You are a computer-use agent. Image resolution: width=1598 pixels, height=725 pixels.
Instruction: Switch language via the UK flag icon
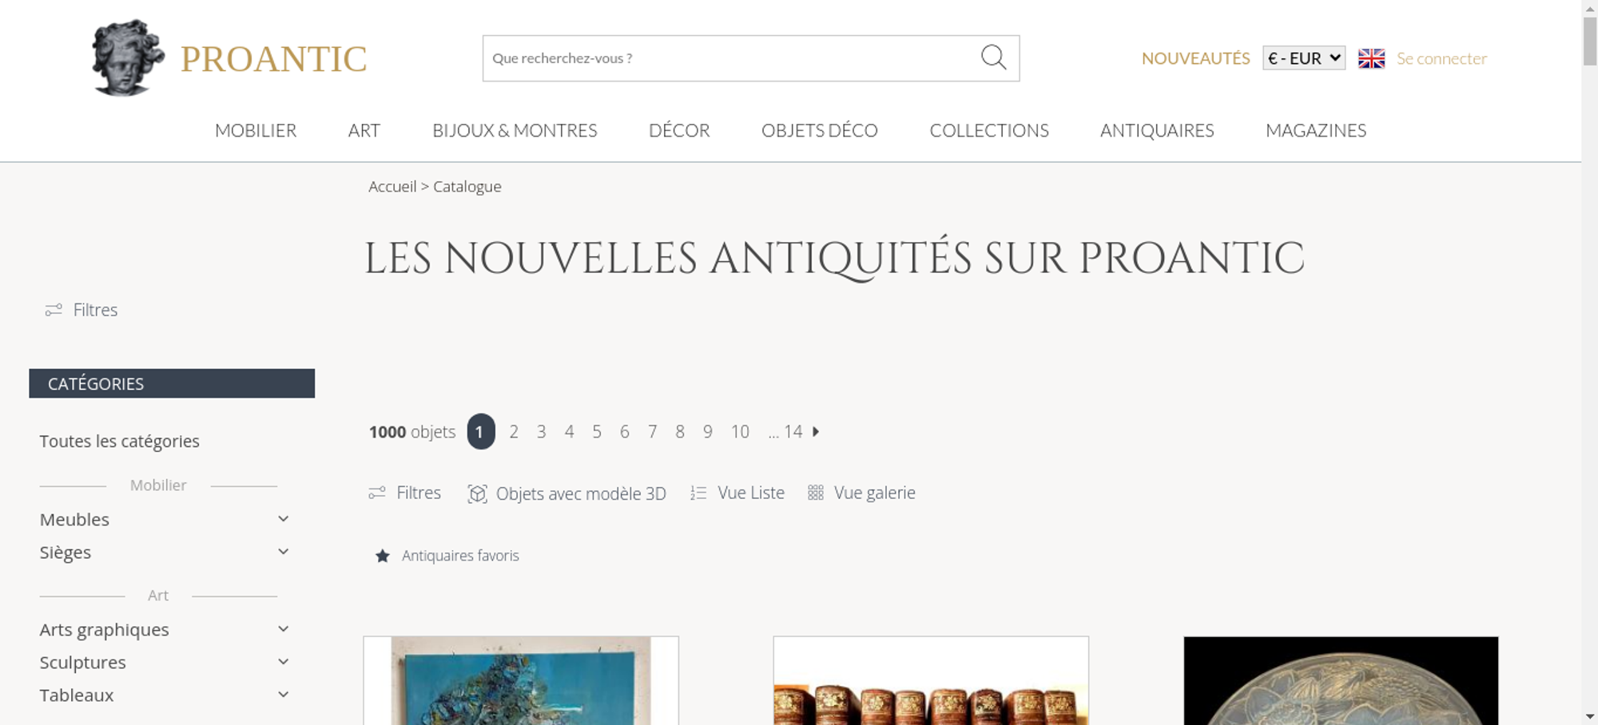(x=1371, y=58)
